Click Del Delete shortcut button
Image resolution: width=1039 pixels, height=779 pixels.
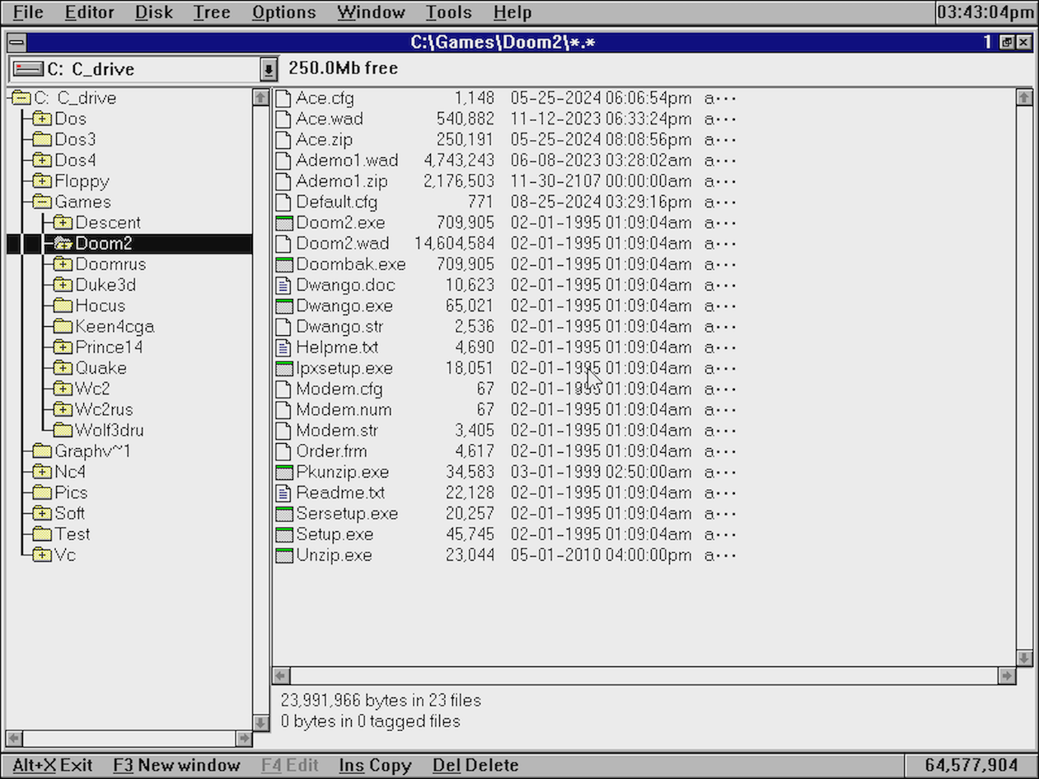(x=475, y=765)
